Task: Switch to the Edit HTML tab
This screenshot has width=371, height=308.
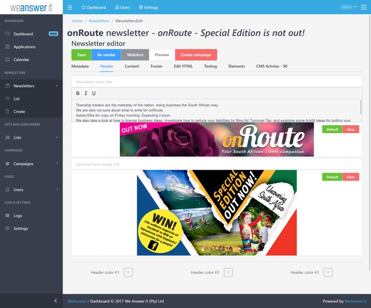Action: pyautogui.click(x=183, y=66)
